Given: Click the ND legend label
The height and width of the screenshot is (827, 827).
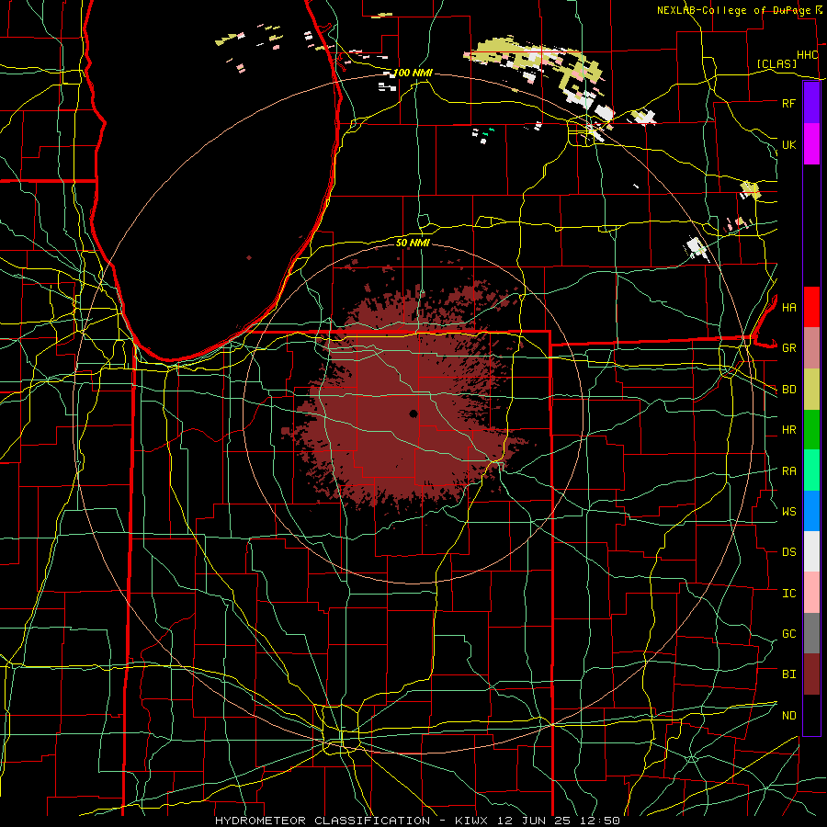Looking at the screenshot, I should [x=788, y=716].
